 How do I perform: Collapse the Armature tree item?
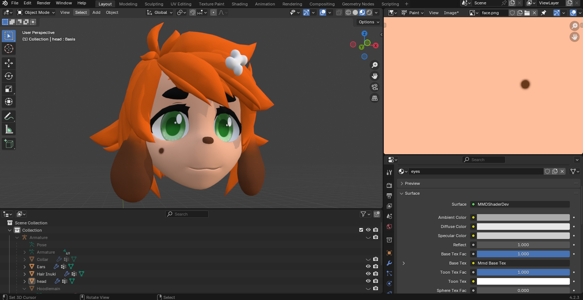17,238
